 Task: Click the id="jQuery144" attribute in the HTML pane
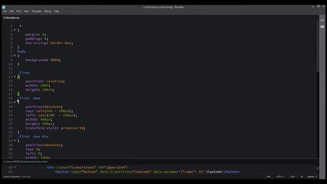tap(112, 168)
